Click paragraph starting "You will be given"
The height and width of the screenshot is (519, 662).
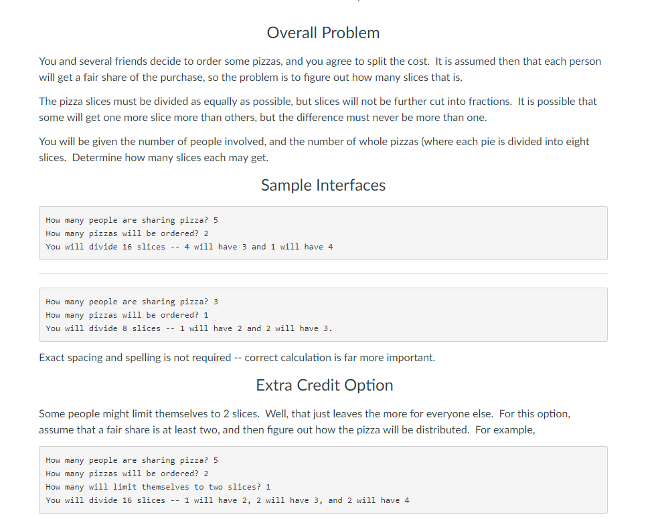(314, 150)
